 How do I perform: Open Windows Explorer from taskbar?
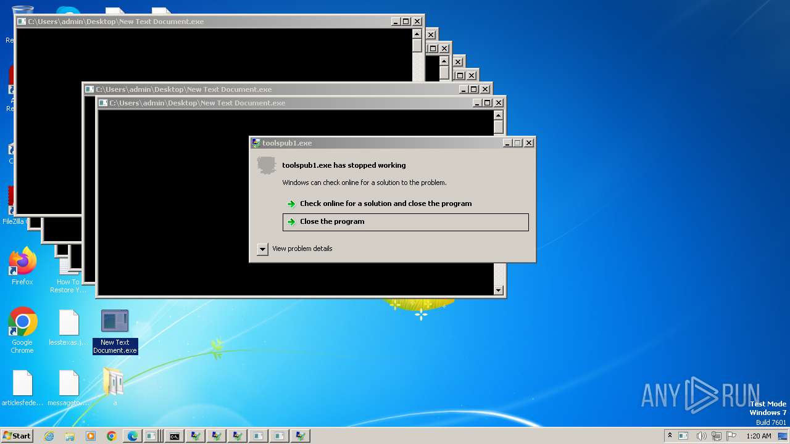click(x=70, y=436)
